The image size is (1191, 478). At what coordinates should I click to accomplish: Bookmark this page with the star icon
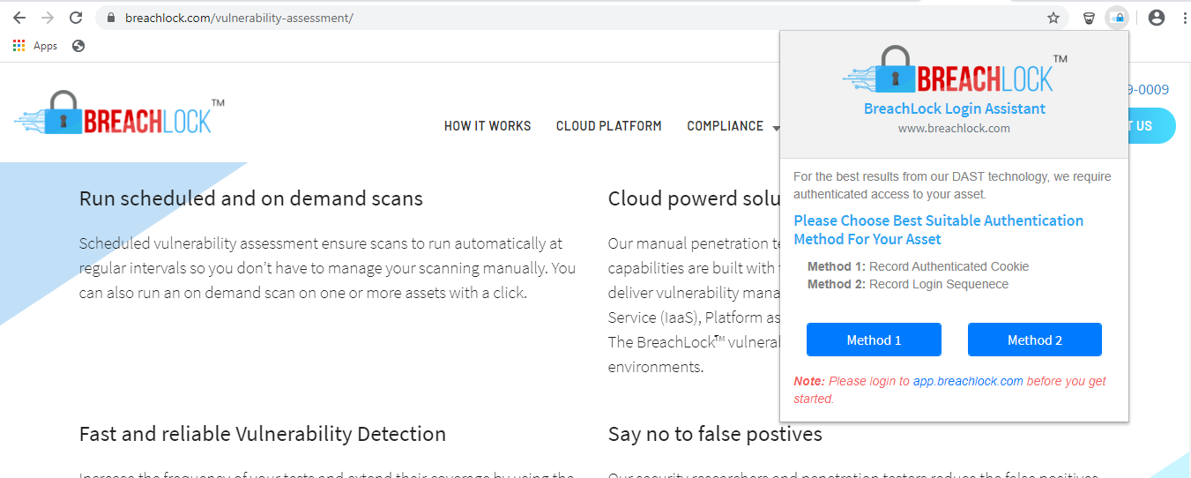tap(1053, 18)
